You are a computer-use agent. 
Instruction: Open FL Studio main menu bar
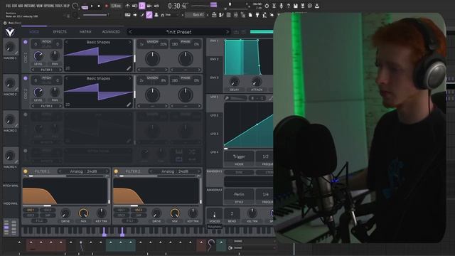tap(38, 6)
